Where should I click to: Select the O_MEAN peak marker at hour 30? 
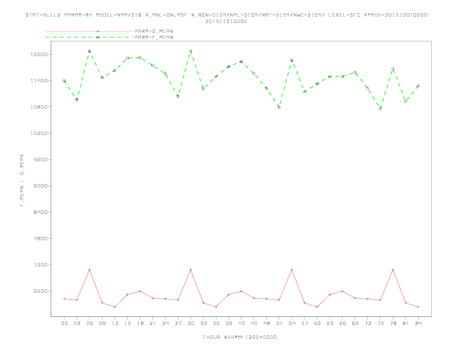click(191, 270)
